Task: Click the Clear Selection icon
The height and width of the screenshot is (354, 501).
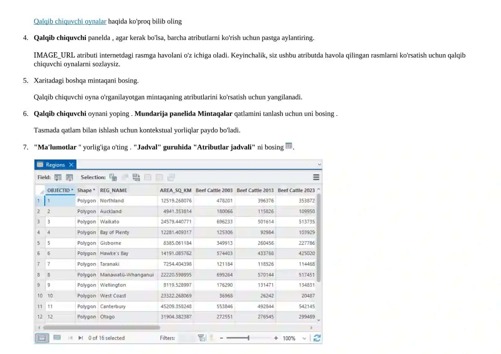Action: (x=148, y=177)
